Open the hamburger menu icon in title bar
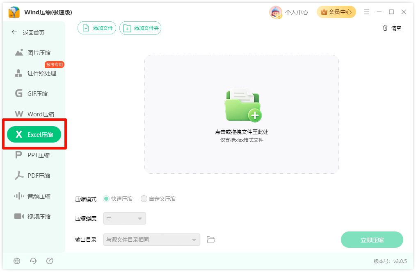The height and width of the screenshot is (272, 416). coord(367,12)
